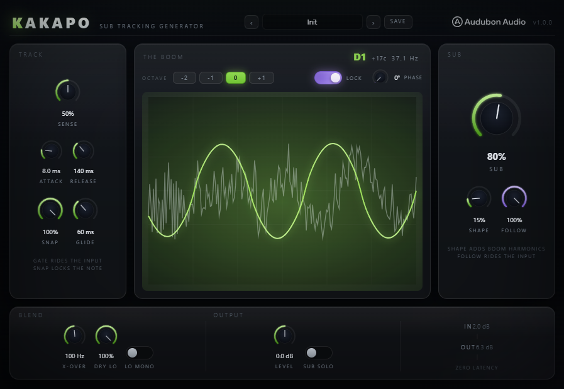Select octave 0
564x389 pixels.
(x=236, y=78)
